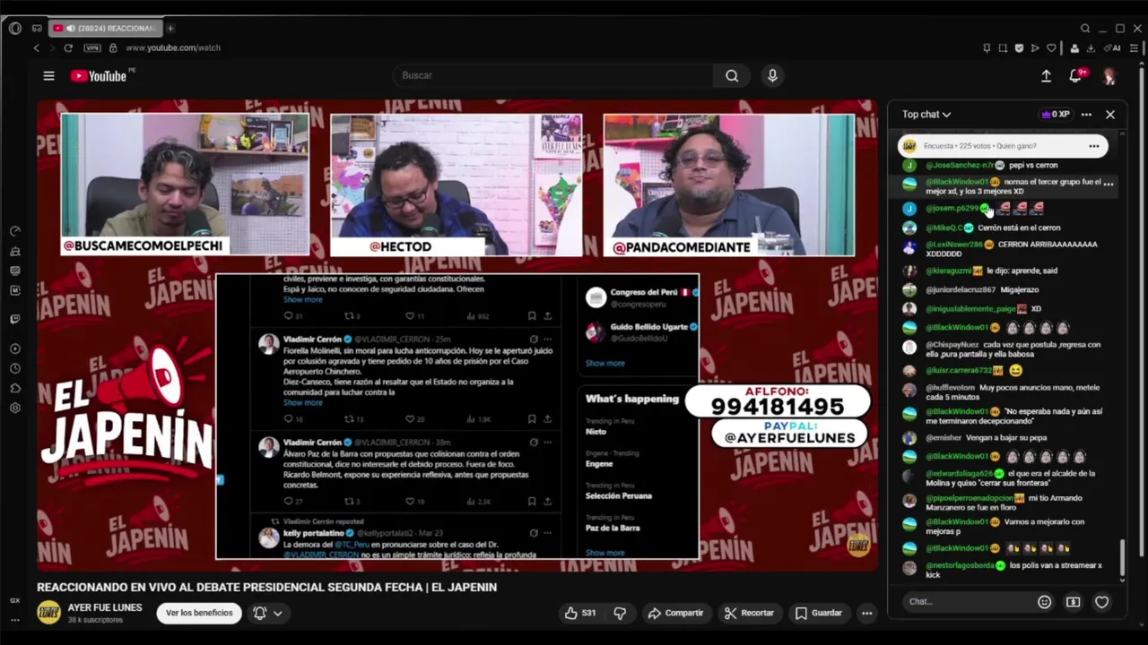Click the search magnifier button
1148x645 pixels.
click(732, 76)
